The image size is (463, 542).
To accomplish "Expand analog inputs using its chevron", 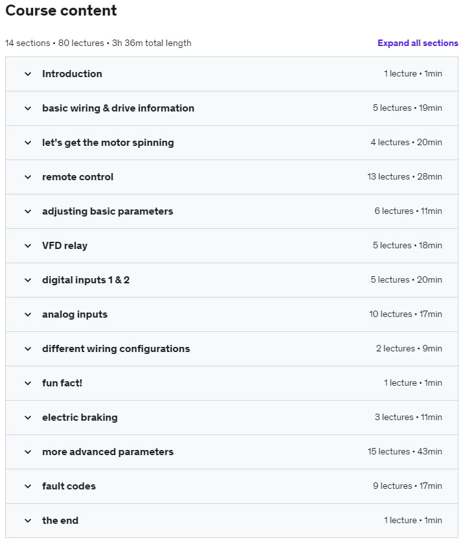I will point(28,314).
